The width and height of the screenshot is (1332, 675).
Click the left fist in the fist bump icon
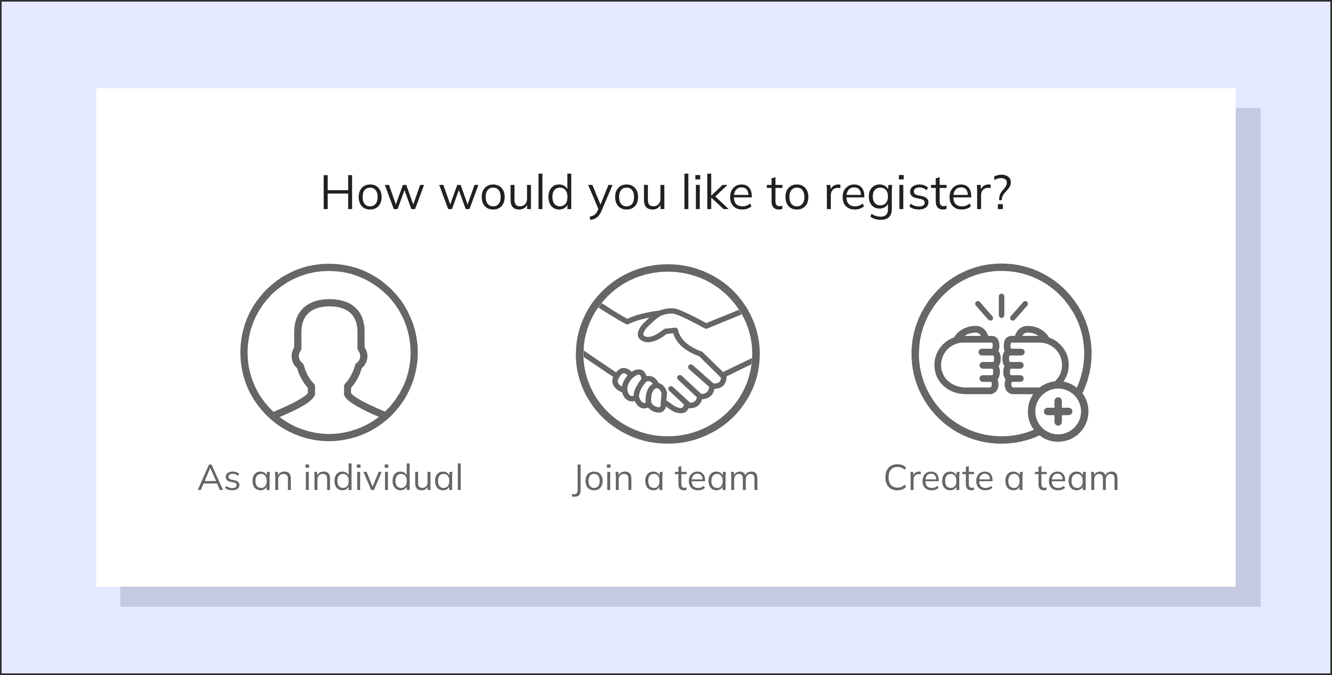967,360
